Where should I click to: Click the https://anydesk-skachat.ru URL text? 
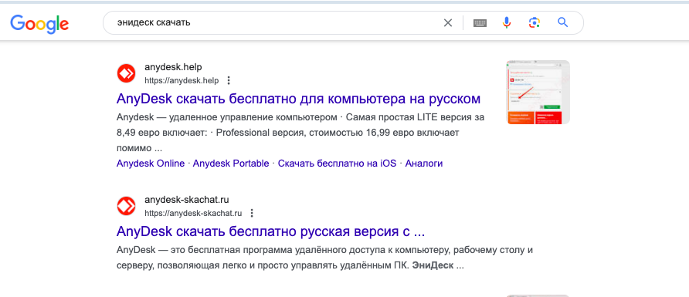193,213
